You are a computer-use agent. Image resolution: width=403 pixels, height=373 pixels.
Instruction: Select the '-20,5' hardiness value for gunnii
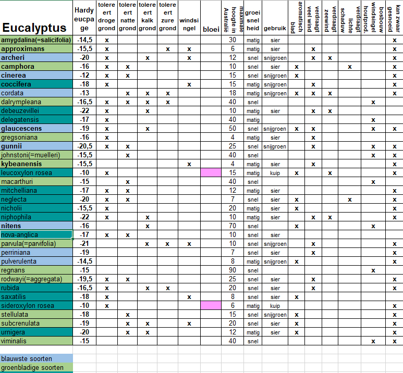pos(84,146)
